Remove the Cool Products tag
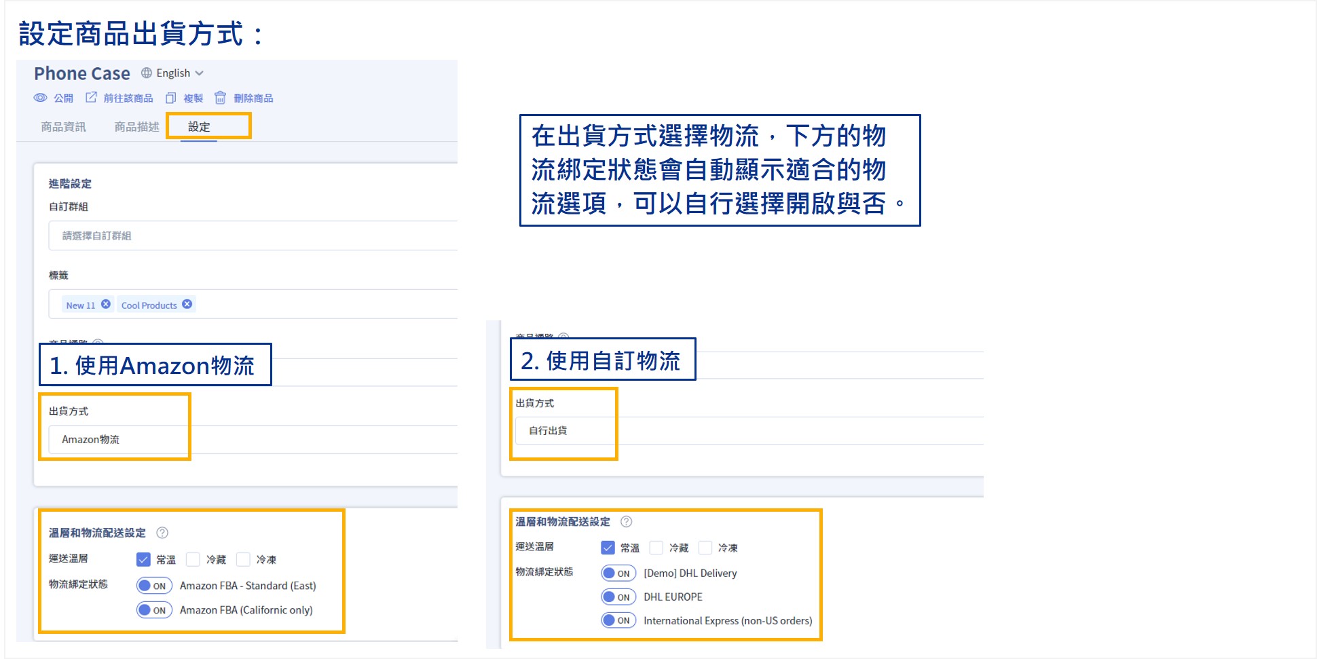1317x659 pixels. pos(187,304)
